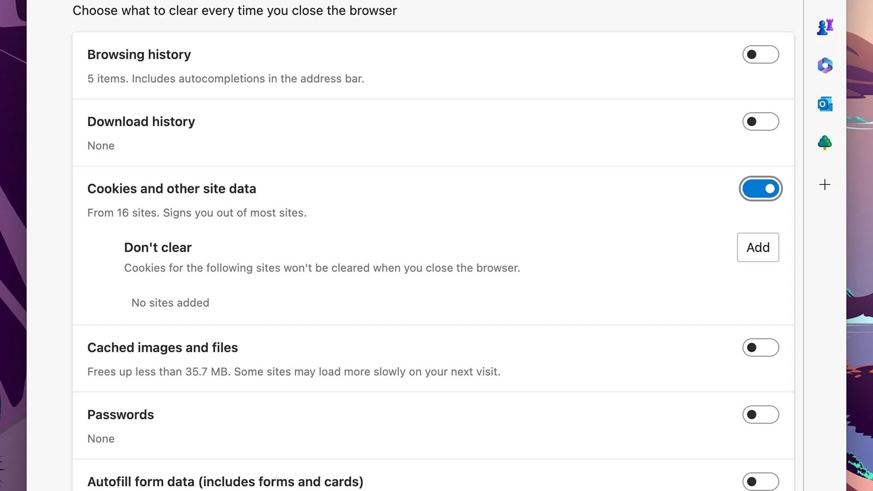Open Outlook in the Edge sidebar

coord(824,103)
